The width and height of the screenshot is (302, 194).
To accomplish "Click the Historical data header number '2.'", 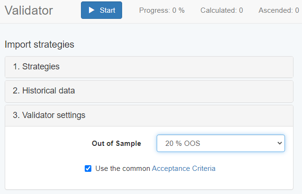I will click(17, 91).
